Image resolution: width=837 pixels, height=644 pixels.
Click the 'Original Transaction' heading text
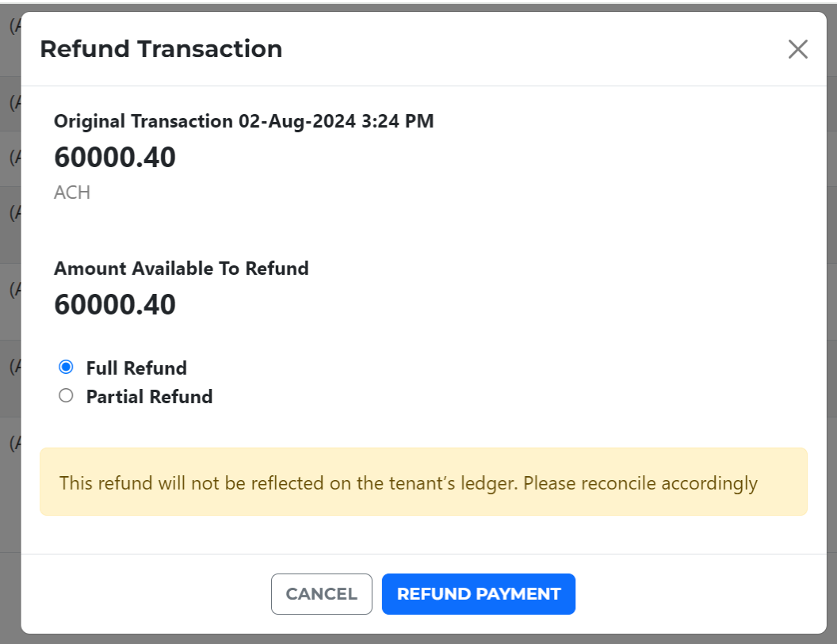click(143, 121)
